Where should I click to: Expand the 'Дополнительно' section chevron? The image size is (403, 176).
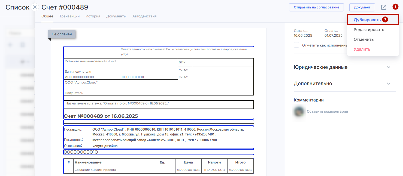coord(389,84)
